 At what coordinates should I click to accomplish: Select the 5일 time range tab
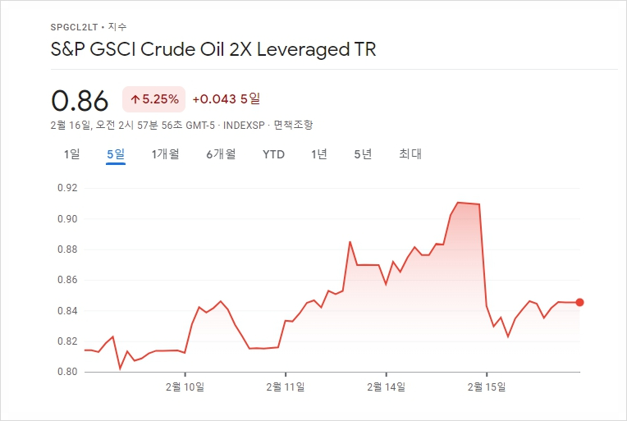[x=116, y=154]
